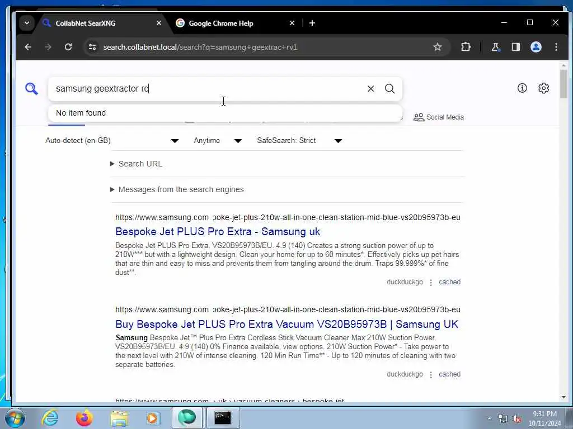573x429 pixels.
Task: Go back with browser back arrow
Action: point(28,47)
